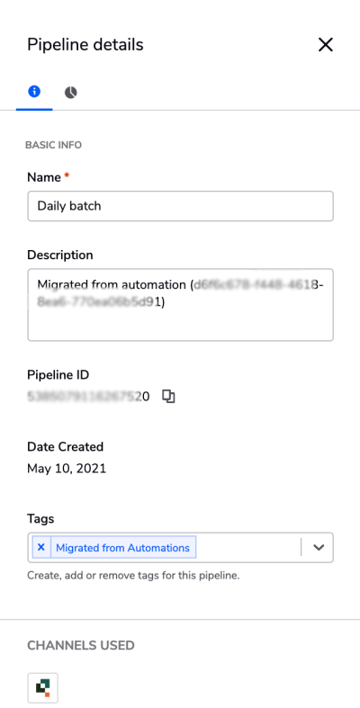Click inside the Description text area
Viewport: 360px width, 708px height.
180,305
